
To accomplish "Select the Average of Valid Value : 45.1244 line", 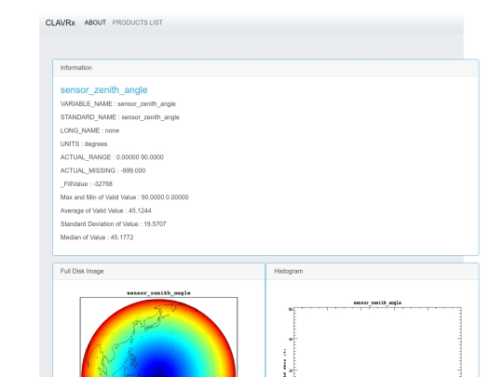I will click(x=106, y=210).
